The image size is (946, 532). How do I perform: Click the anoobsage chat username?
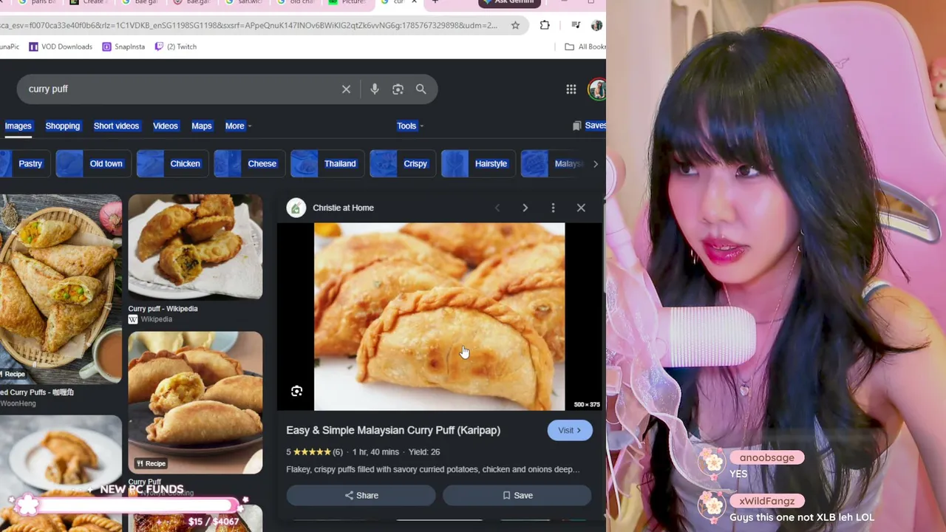coord(766,457)
